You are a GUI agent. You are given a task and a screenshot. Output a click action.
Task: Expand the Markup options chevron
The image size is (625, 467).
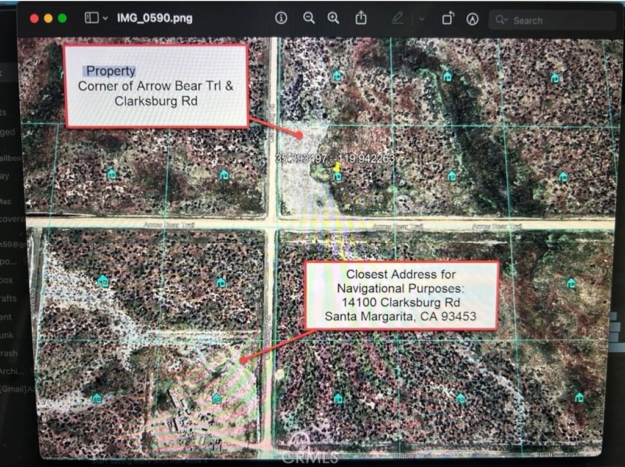421,19
